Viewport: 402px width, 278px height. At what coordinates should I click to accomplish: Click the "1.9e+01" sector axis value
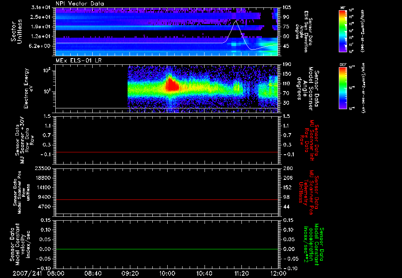pyautogui.click(x=41, y=27)
